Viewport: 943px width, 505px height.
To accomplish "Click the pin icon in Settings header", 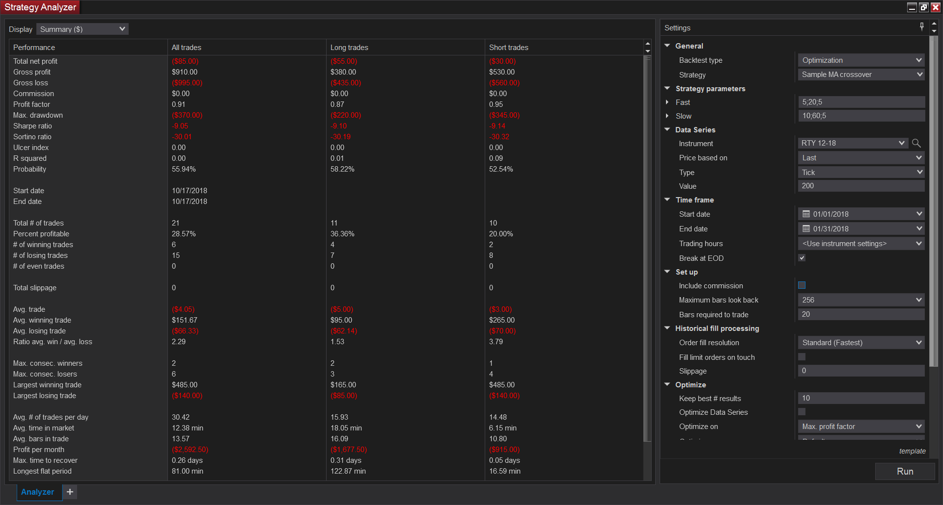I will click(921, 27).
